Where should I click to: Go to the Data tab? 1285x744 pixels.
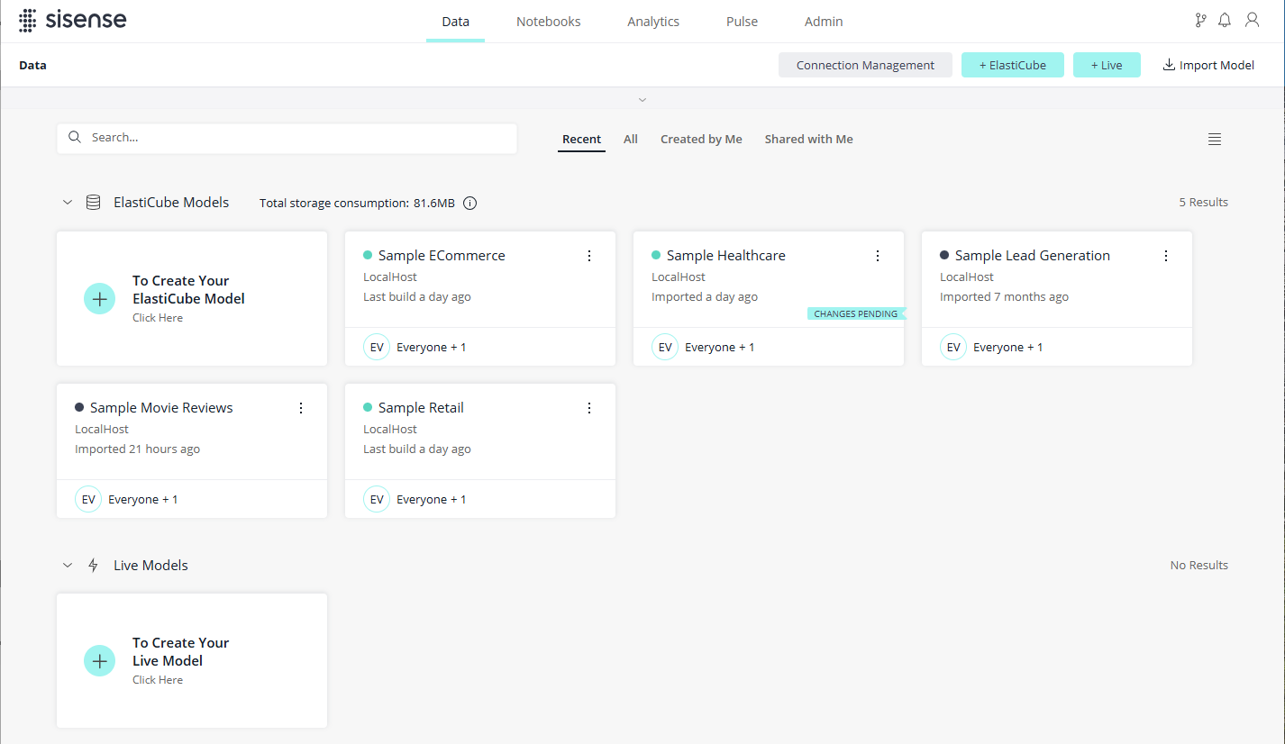point(456,22)
